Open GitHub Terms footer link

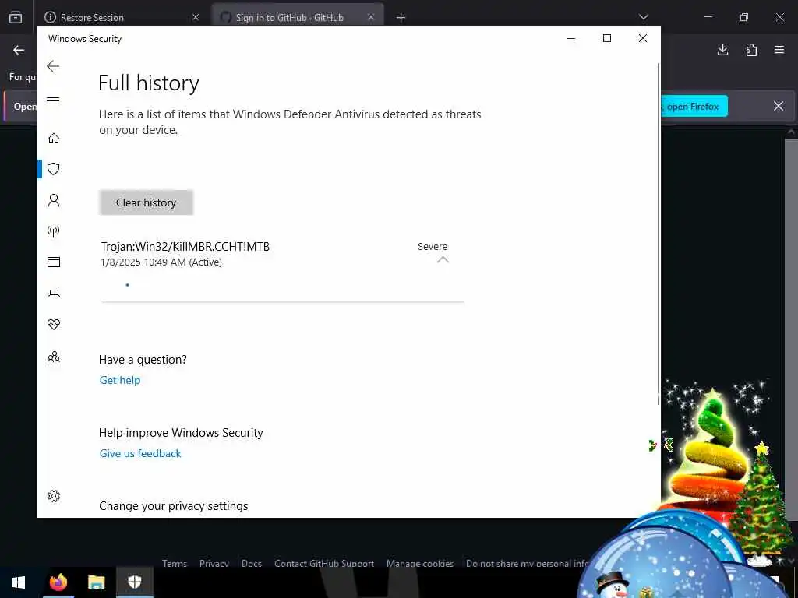pos(175,564)
